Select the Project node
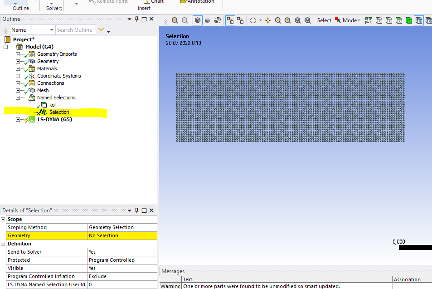Screen dimensions: 432x289 tap(24, 39)
